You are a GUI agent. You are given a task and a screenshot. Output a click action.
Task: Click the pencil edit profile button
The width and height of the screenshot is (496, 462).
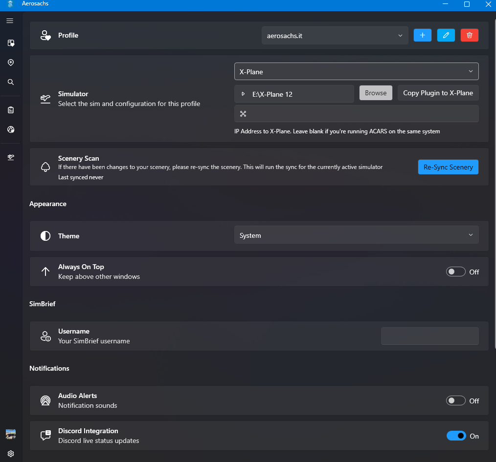(446, 35)
